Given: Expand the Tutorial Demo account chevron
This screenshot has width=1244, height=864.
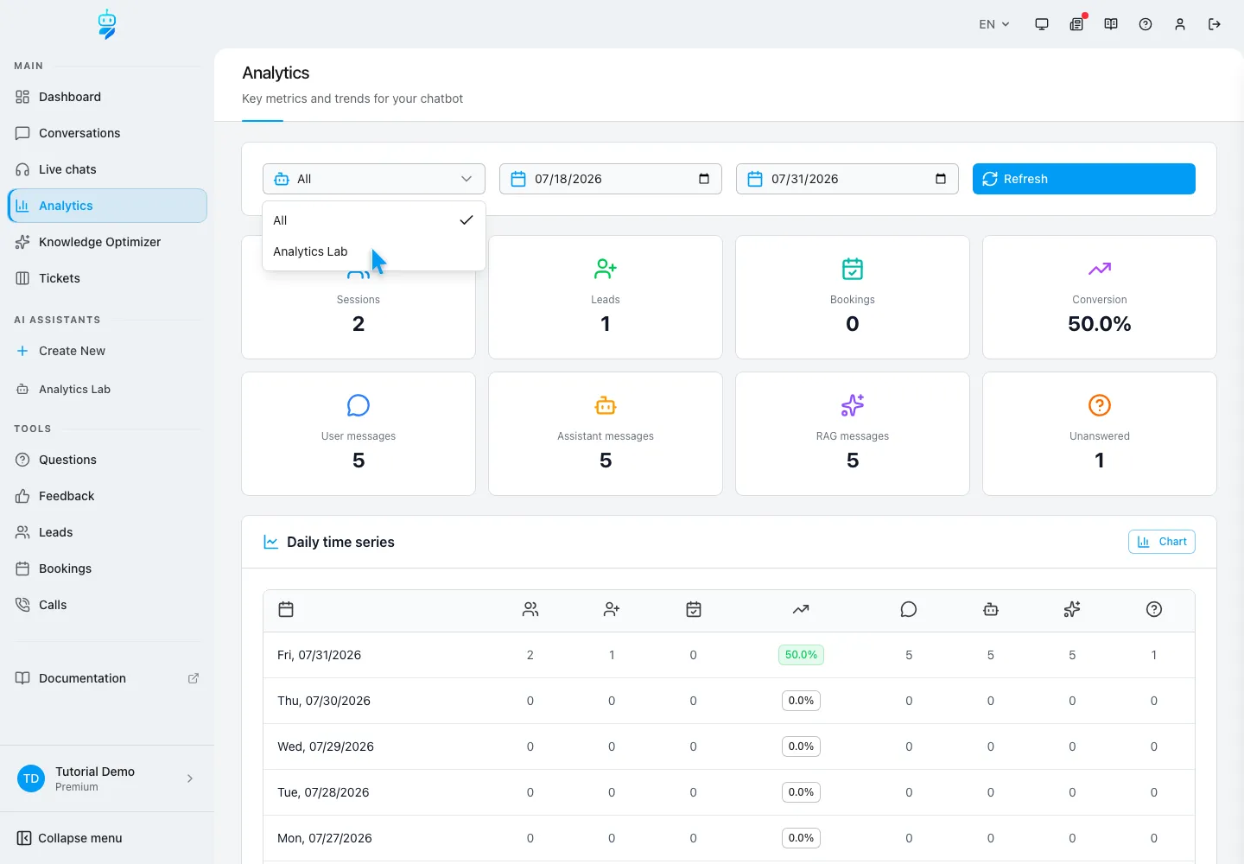Looking at the screenshot, I should pos(190,778).
